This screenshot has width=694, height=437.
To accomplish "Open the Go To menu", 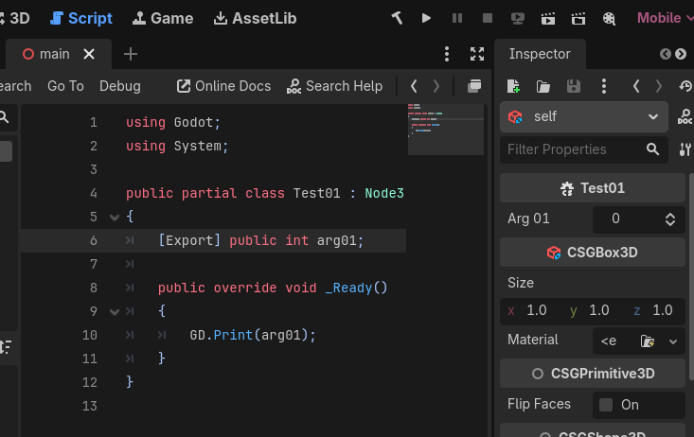I will 65,86.
